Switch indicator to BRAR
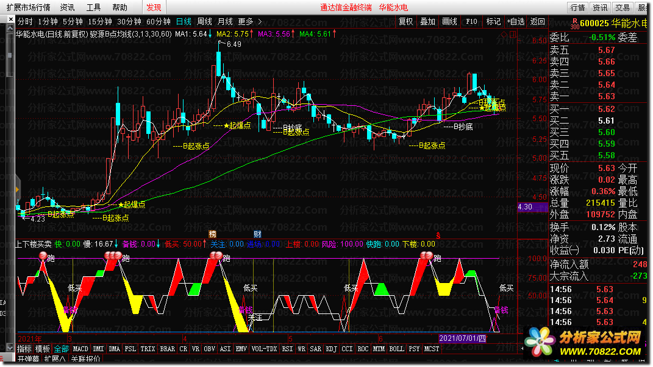653x367 pixels. click(168, 349)
